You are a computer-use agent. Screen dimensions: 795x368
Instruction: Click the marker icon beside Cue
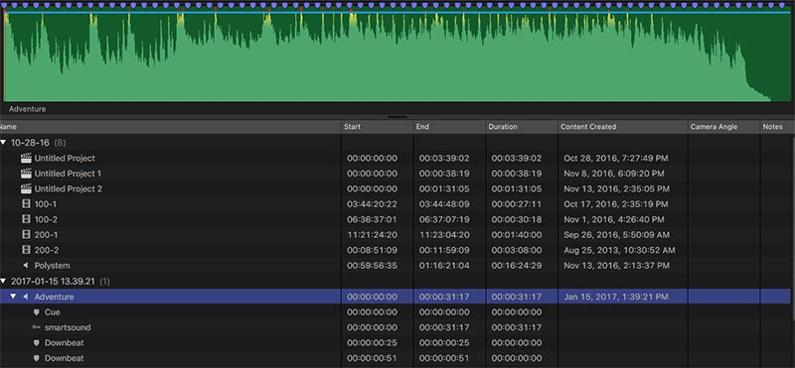click(37, 312)
